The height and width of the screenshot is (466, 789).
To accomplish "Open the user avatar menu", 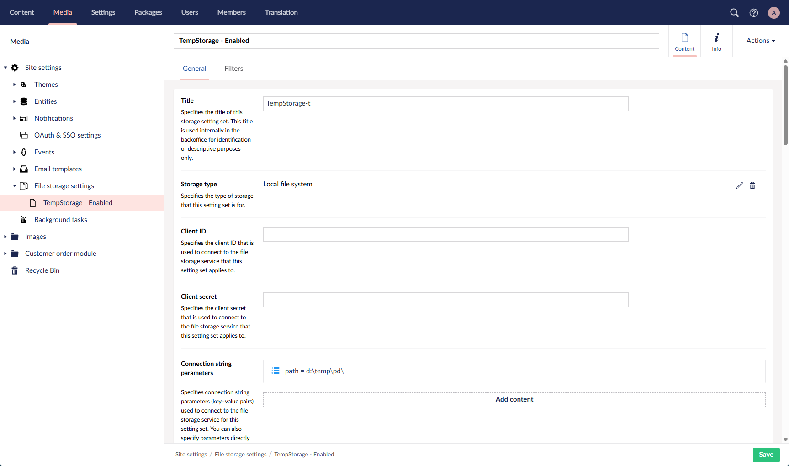I will coord(774,13).
